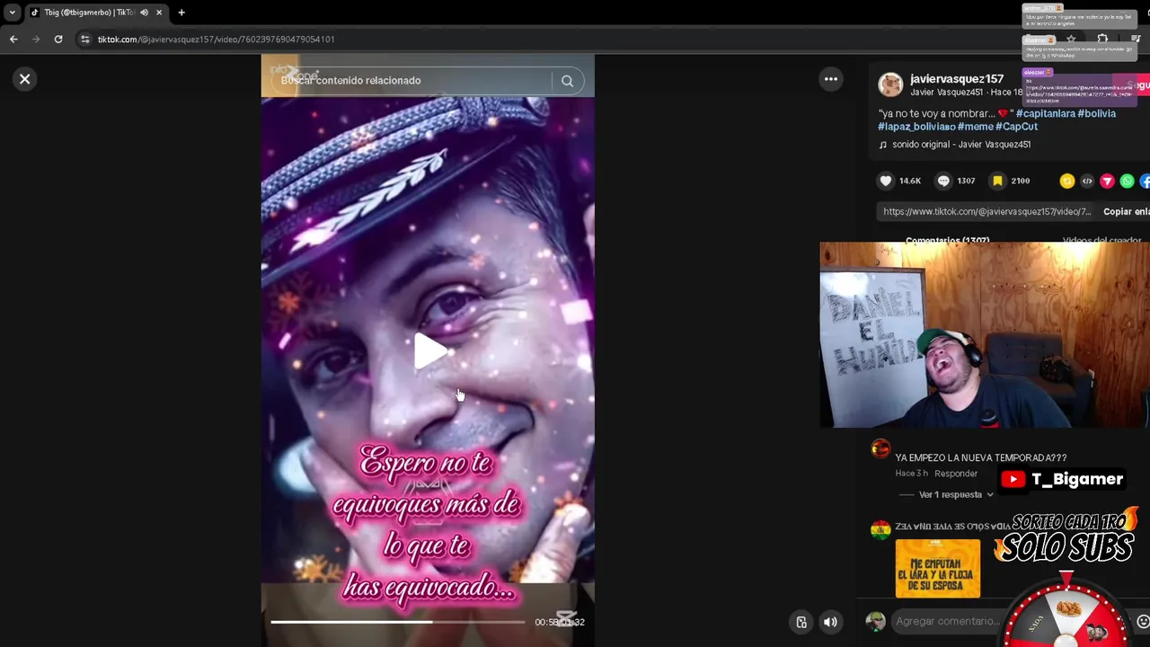Click the T_Bigamer YouTube overlay badge

(x=1062, y=479)
